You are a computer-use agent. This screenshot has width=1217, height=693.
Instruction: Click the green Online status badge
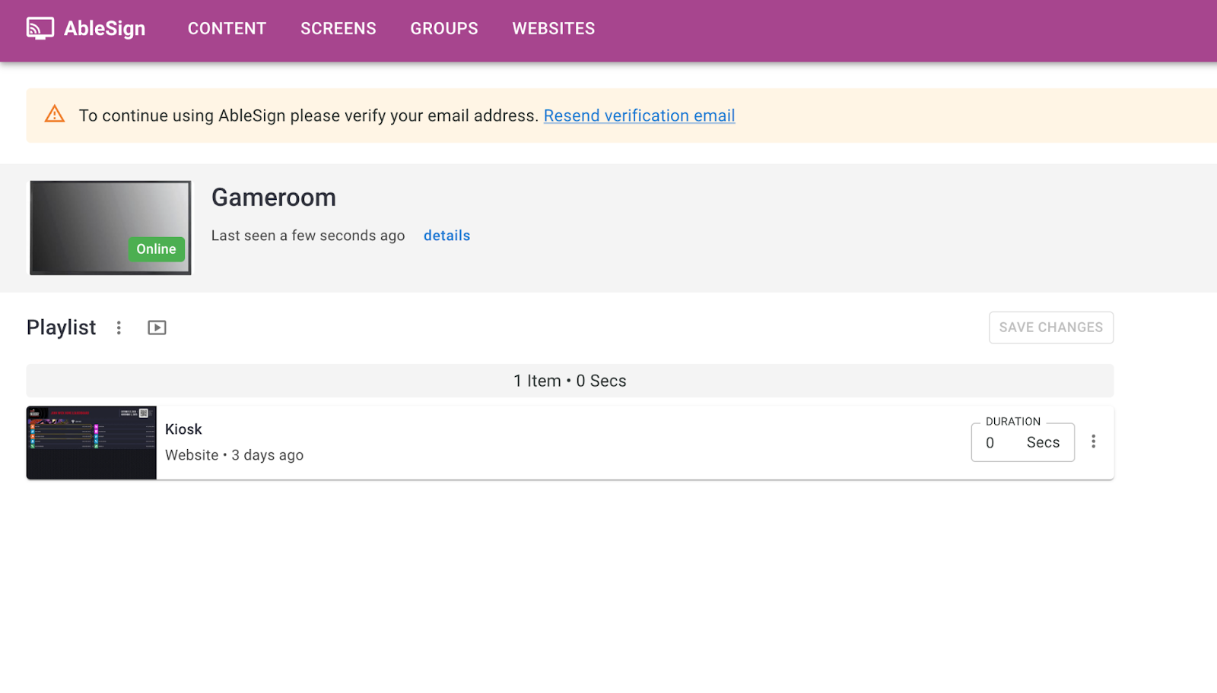tap(156, 249)
